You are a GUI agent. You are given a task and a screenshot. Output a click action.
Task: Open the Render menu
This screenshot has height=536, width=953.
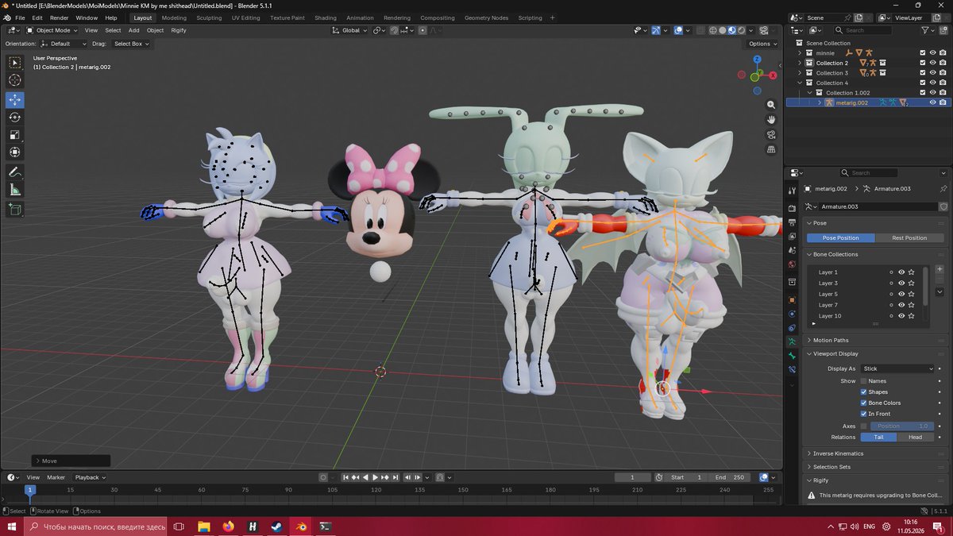(x=60, y=17)
